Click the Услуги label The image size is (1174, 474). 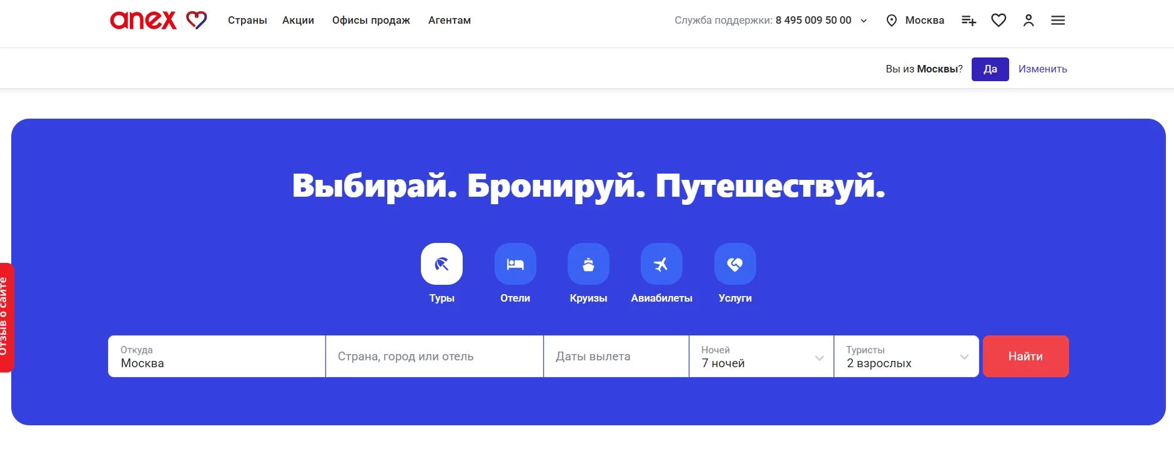pos(735,299)
